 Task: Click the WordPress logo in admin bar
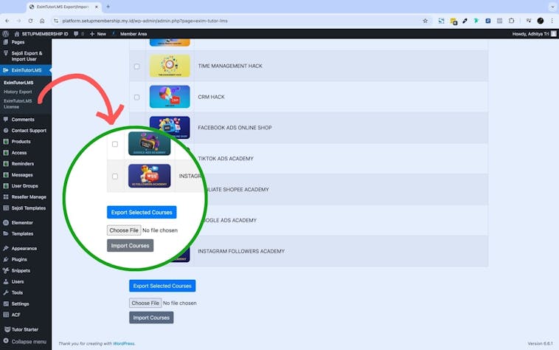(x=6, y=33)
